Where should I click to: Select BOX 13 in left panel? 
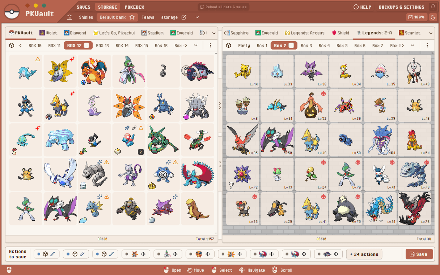coord(102,45)
